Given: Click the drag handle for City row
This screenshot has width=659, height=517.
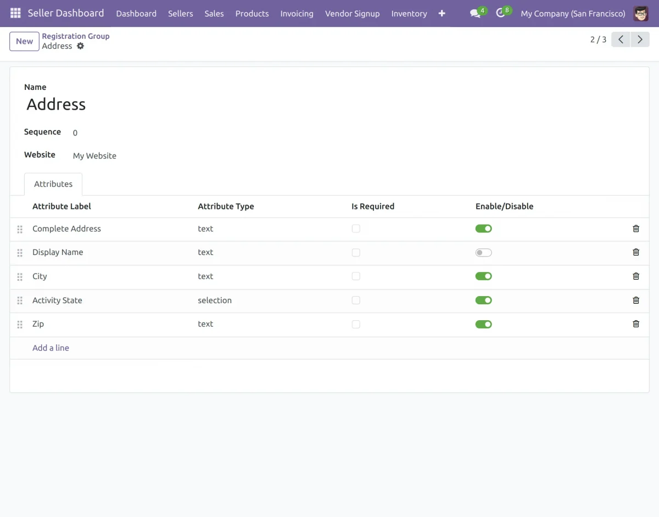Looking at the screenshot, I should pyautogui.click(x=20, y=276).
